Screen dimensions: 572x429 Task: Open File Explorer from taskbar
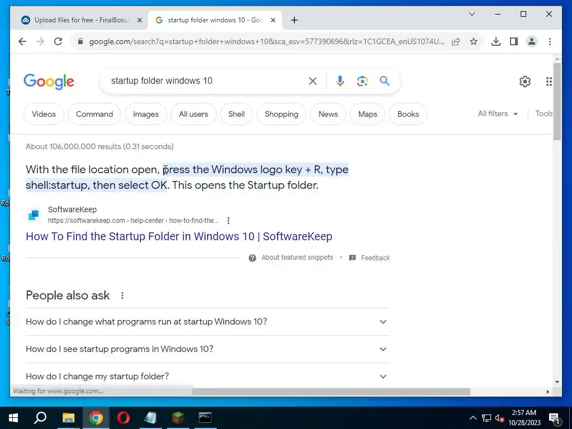(68, 418)
